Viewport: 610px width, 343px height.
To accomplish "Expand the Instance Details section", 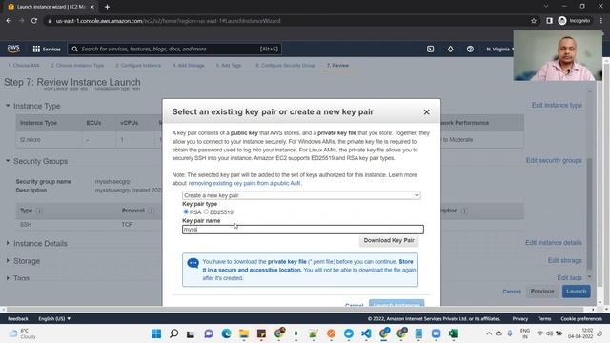I will (x=8, y=243).
